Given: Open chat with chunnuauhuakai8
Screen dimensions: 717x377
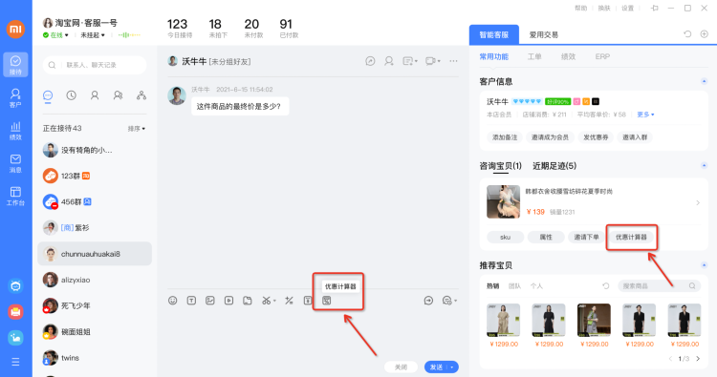Looking at the screenshot, I should 95,254.
